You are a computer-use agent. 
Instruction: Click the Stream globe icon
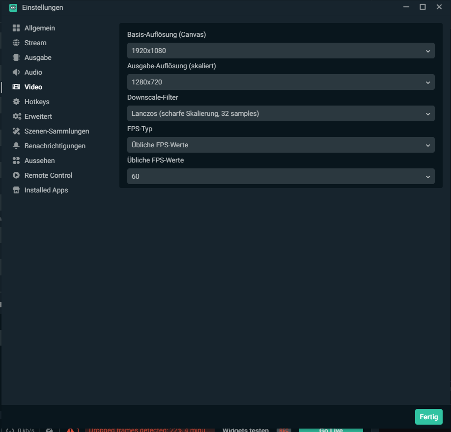[x=16, y=43]
